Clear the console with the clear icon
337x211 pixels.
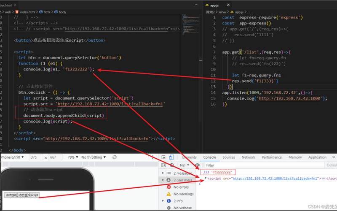(172, 165)
